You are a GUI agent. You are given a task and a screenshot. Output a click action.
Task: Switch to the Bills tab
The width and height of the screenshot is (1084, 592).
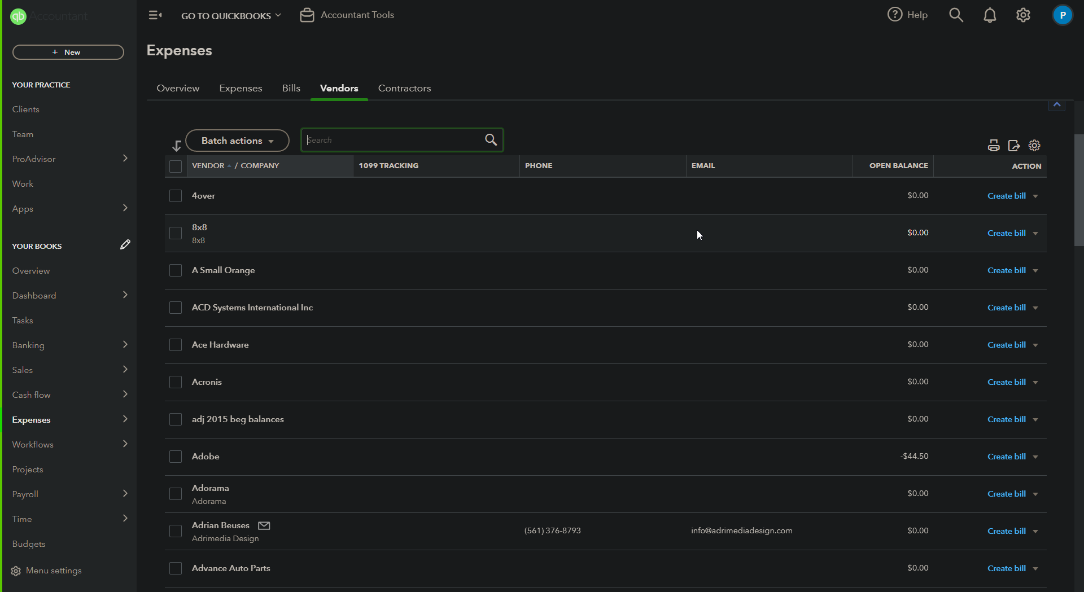coord(291,88)
